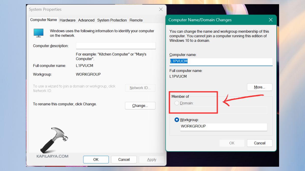
Task: Click into the Computer description field
Action: pyautogui.click(x=116, y=46)
